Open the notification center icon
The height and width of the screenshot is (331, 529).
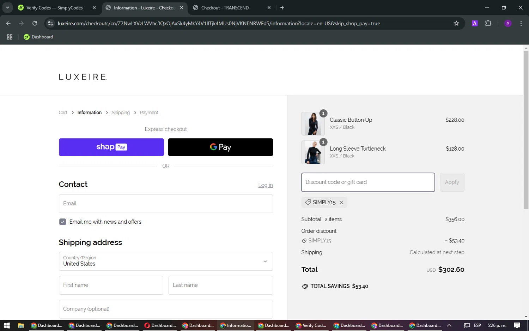point(517,325)
